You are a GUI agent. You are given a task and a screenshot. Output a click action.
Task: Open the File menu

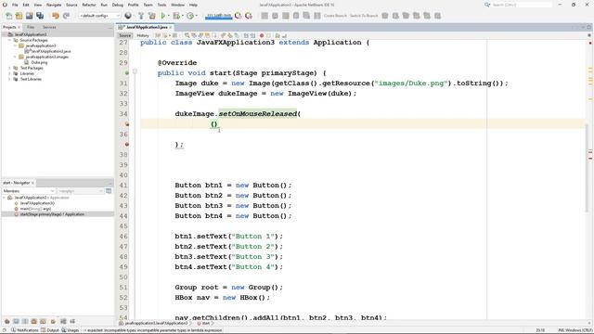(15, 5)
